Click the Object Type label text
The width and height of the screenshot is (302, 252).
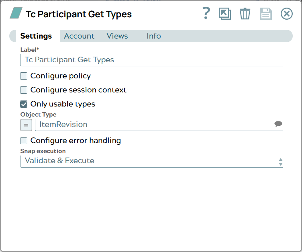pos(38,115)
